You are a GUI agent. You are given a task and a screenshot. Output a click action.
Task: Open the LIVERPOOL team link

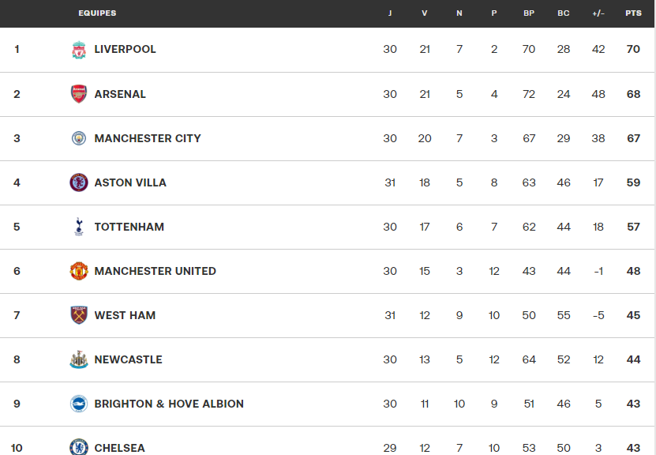[x=125, y=49]
